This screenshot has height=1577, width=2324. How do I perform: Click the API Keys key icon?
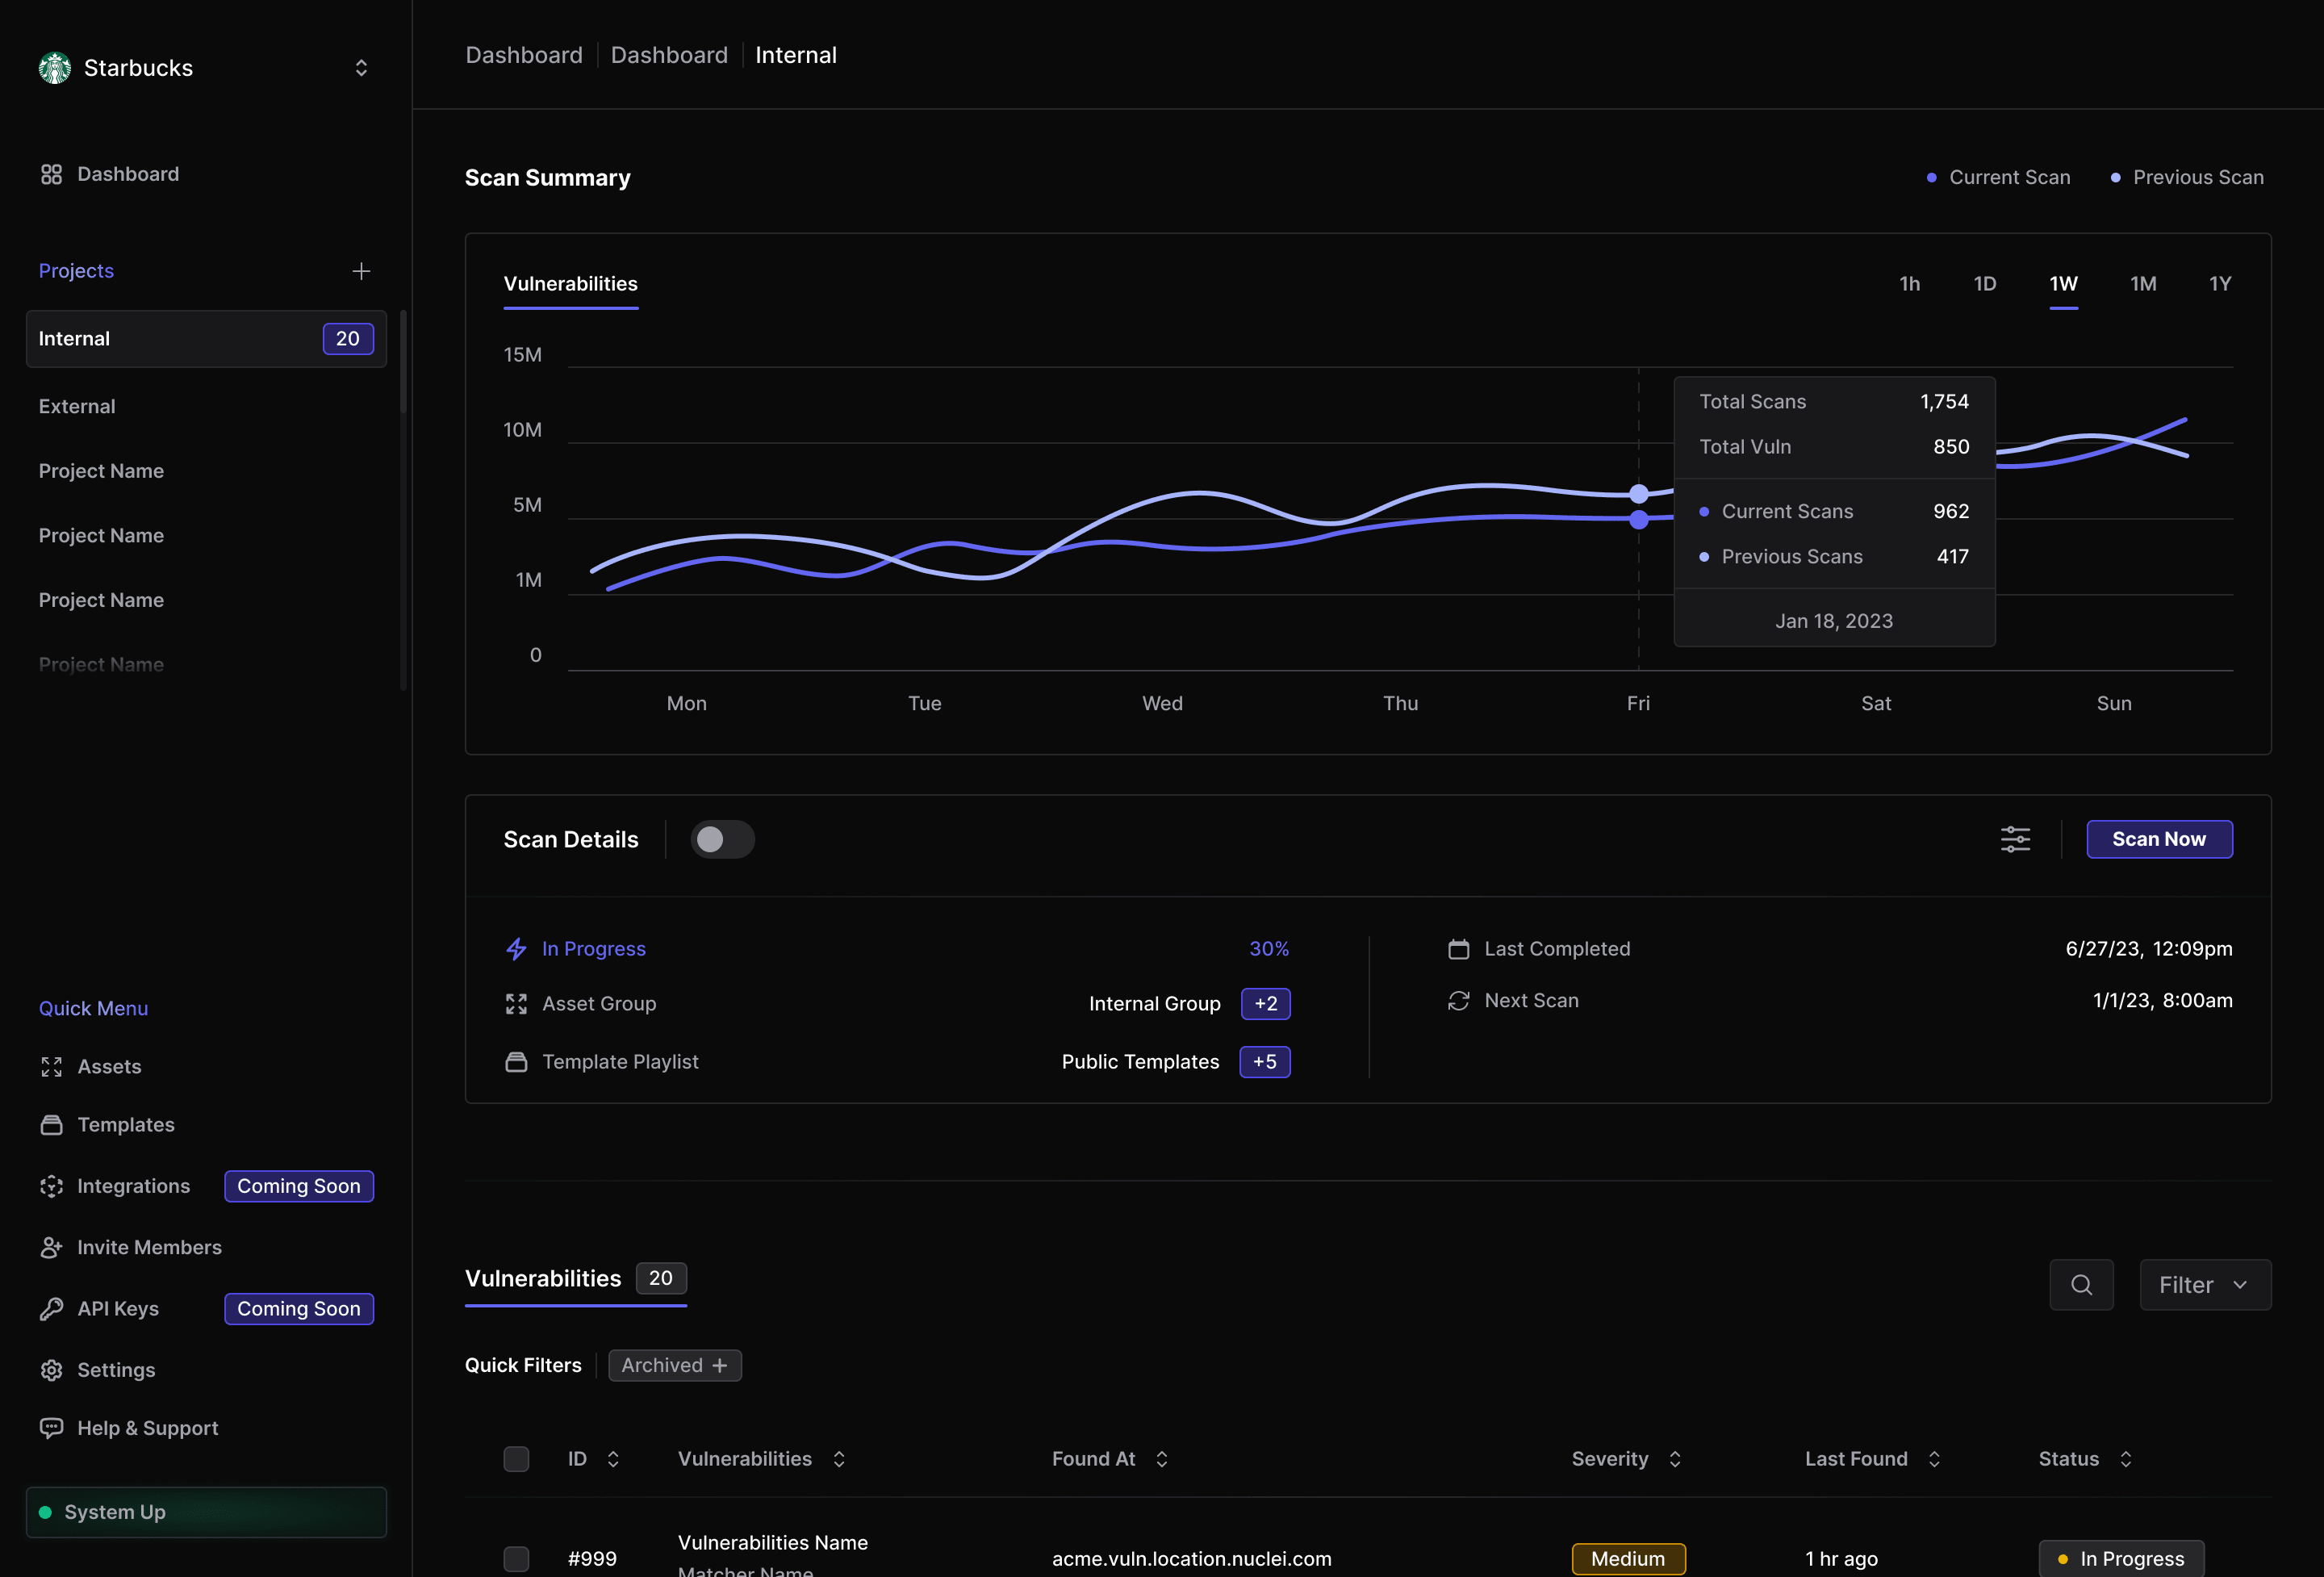51,1309
